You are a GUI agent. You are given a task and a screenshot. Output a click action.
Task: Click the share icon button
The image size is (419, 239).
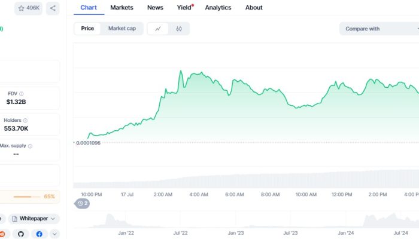pyautogui.click(x=53, y=8)
